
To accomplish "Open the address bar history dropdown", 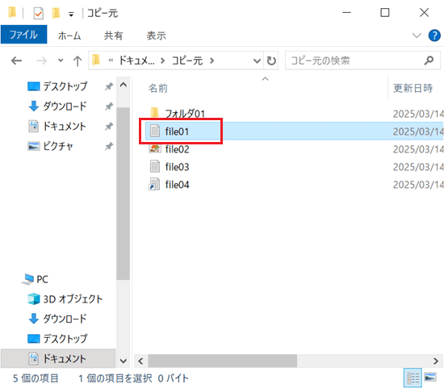I will pyautogui.click(x=257, y=60).
